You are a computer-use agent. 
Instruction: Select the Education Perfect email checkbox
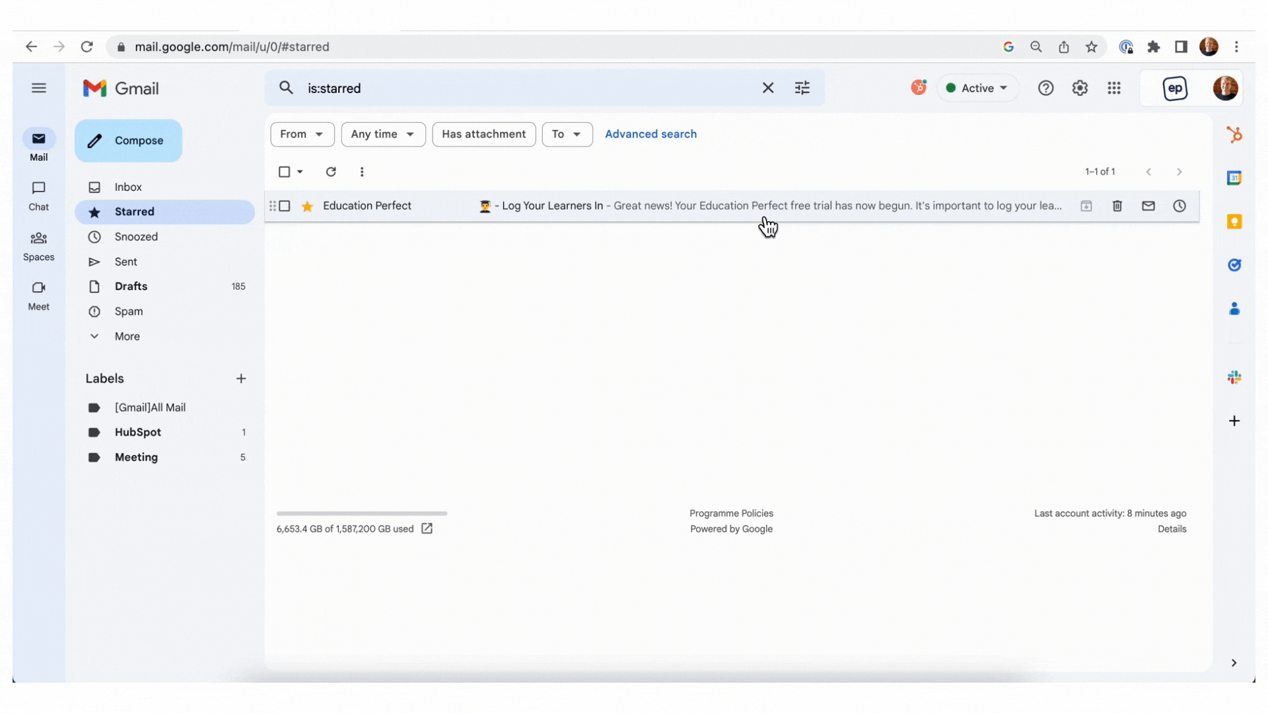point(285,206)
